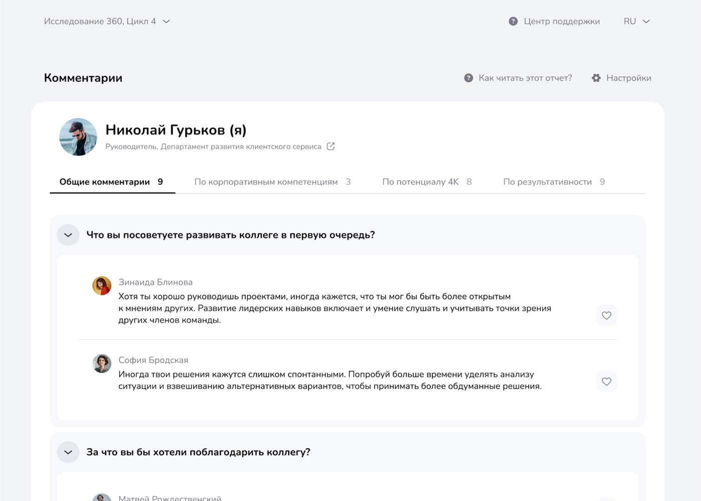
Task: Open Николай Гурьков's profile via external link icon
Action: point(330,146)
